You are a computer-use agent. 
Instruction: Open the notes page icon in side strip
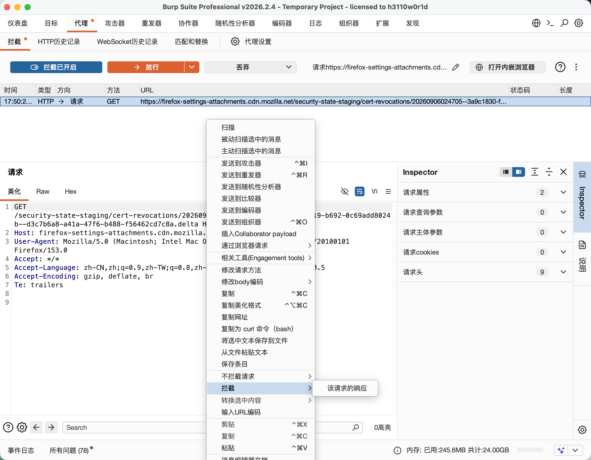click(x=582, y=245)
